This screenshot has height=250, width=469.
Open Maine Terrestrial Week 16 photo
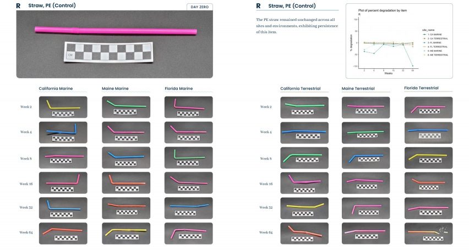click(366, 183)
